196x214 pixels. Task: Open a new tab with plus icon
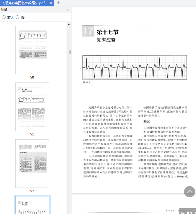click(x=58, y=3)
